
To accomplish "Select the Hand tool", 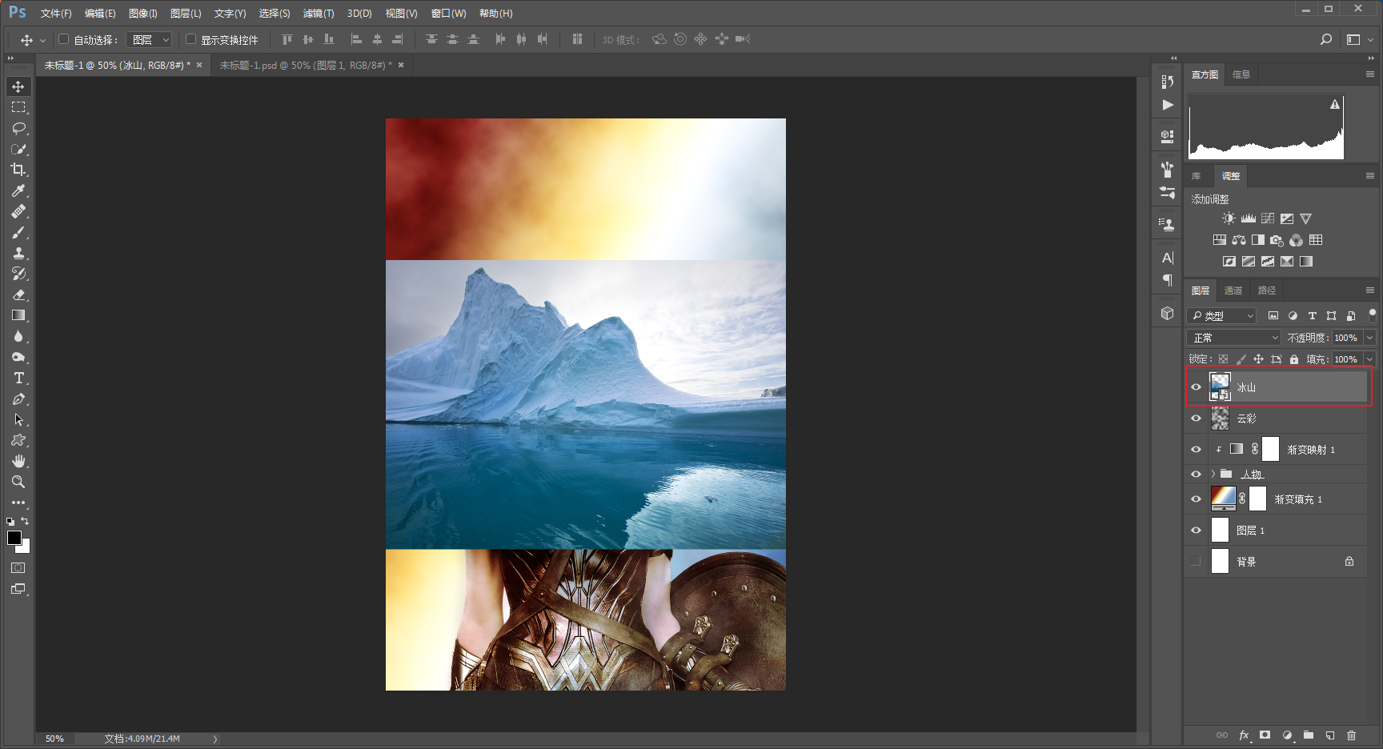I will coord(18,461).
